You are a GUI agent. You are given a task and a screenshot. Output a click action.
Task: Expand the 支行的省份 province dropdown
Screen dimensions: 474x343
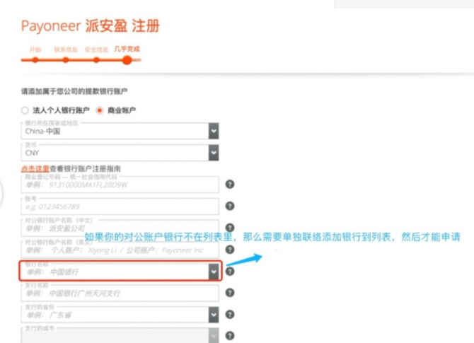point(214,315)
